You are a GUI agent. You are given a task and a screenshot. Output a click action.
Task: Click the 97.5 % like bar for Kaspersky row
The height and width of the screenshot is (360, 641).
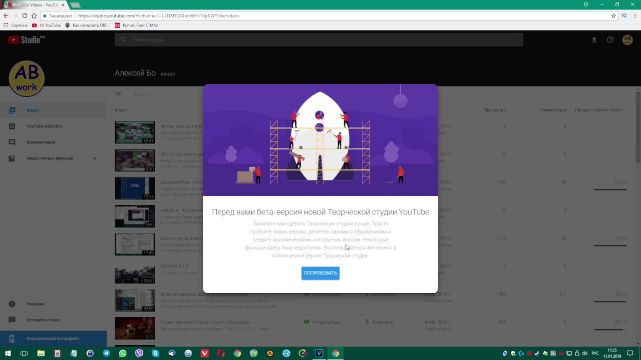click(x=610, y=189)
